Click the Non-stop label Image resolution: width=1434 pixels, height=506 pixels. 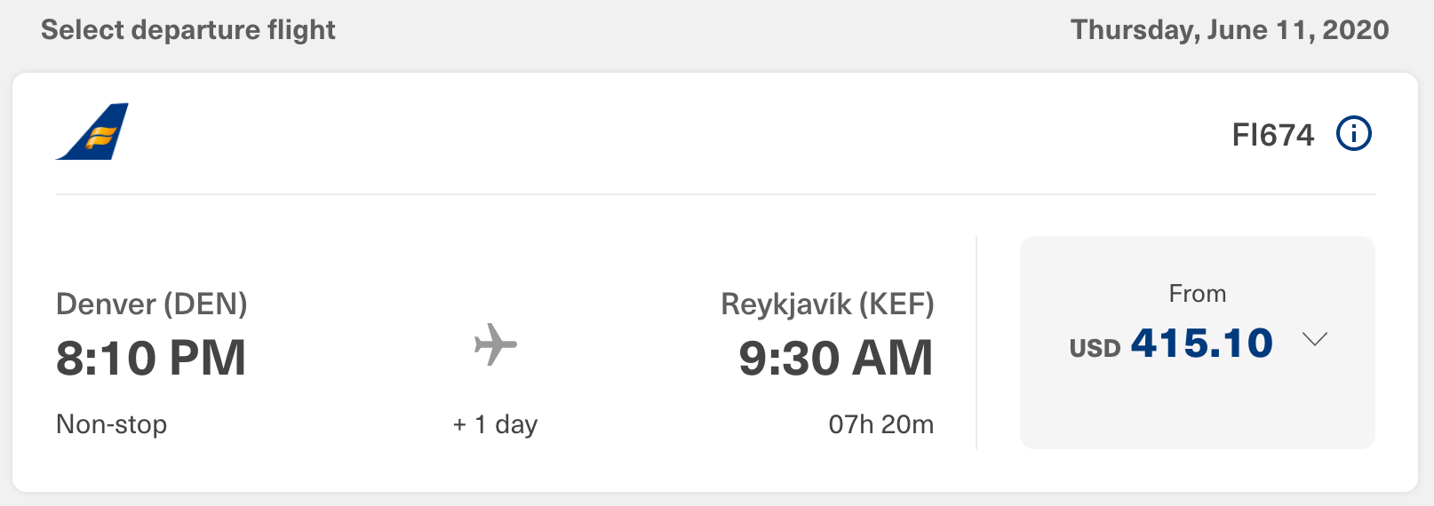pyautogui.click(x=112, y=424)
